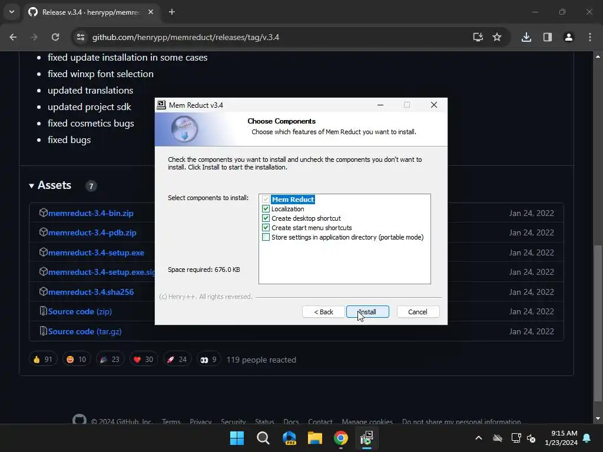
Task: Click the rocket reaction with 24
Action: click(177, 360)
